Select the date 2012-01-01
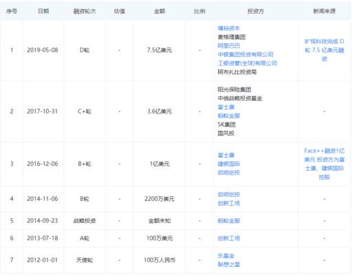 [x=43, y=260]
